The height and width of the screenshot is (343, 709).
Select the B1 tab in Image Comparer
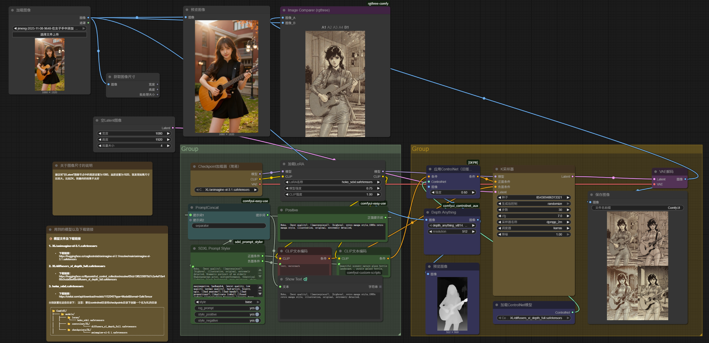[x=347, y=27]
